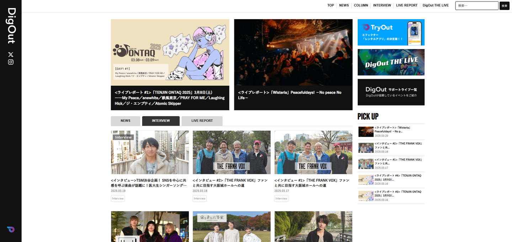Open the Wisteria live concert featured image

293,52
